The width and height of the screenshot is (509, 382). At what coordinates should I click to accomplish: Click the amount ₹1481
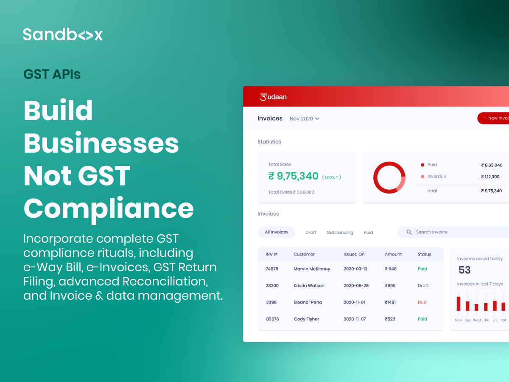(390, 303)
